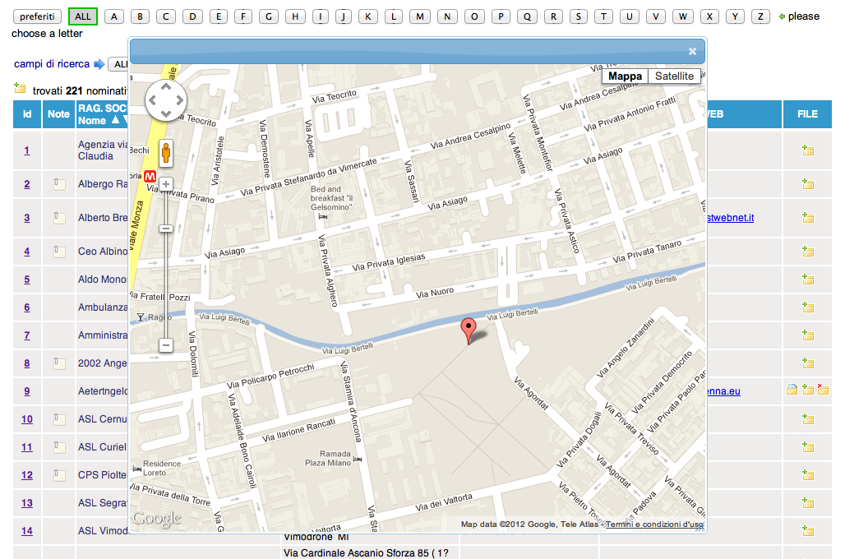Add file for row 2 Albergo
845x559 pixels.
[807, 184]
